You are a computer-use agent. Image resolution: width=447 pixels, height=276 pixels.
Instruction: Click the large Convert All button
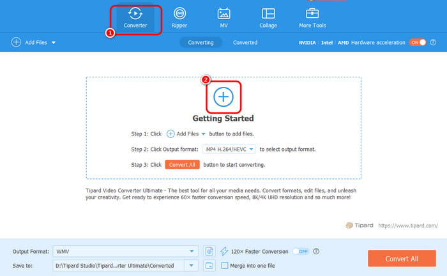tap(402, 259)
